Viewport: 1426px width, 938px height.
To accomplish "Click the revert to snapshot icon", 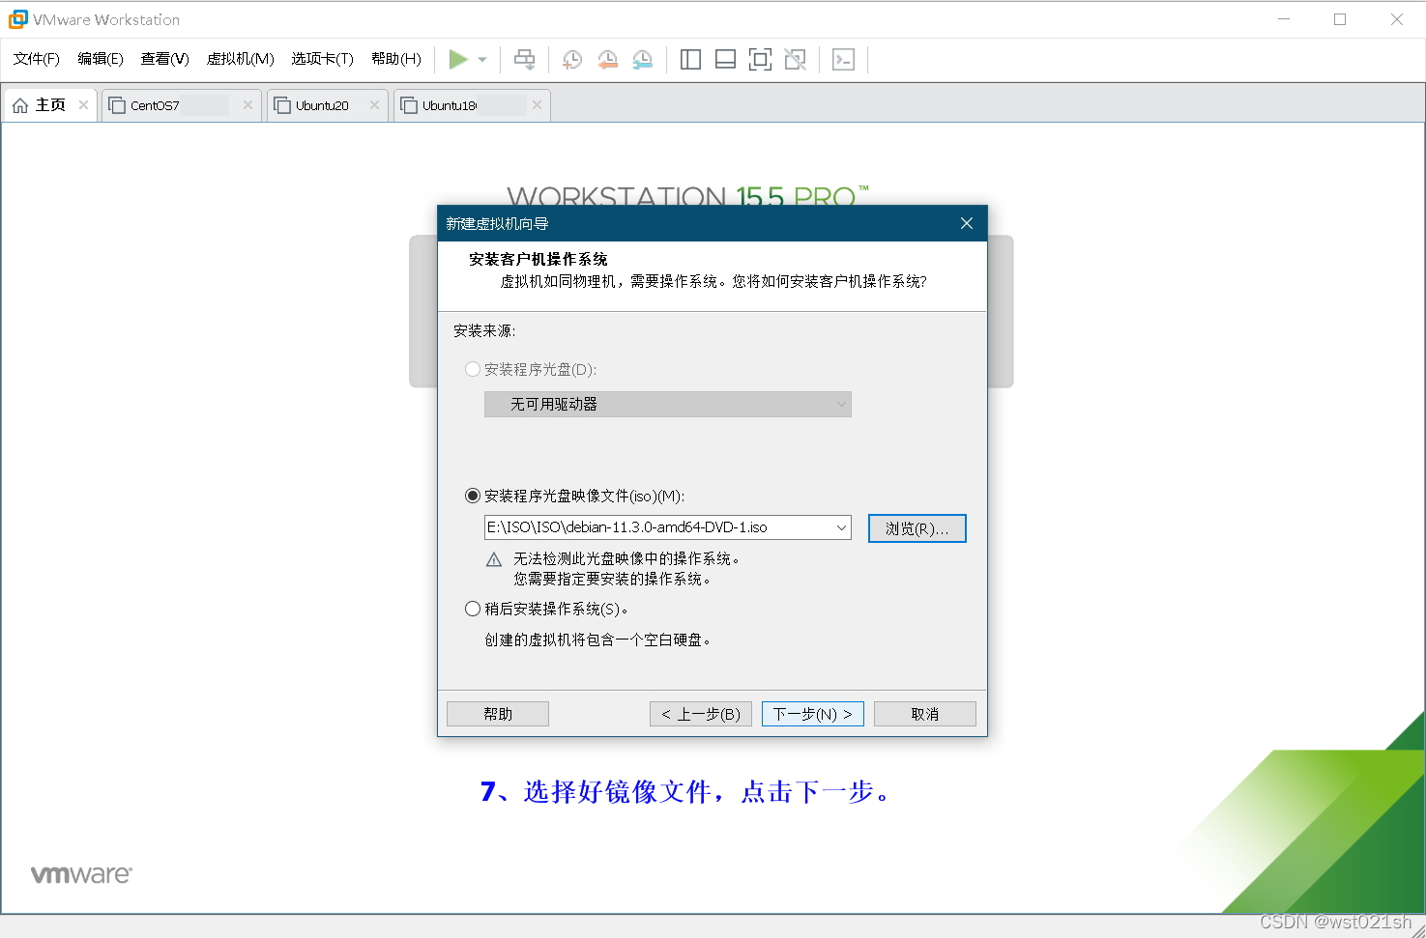I will (607, 60).
